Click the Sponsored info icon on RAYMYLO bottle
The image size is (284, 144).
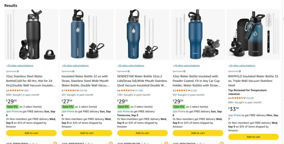point(240,71)
